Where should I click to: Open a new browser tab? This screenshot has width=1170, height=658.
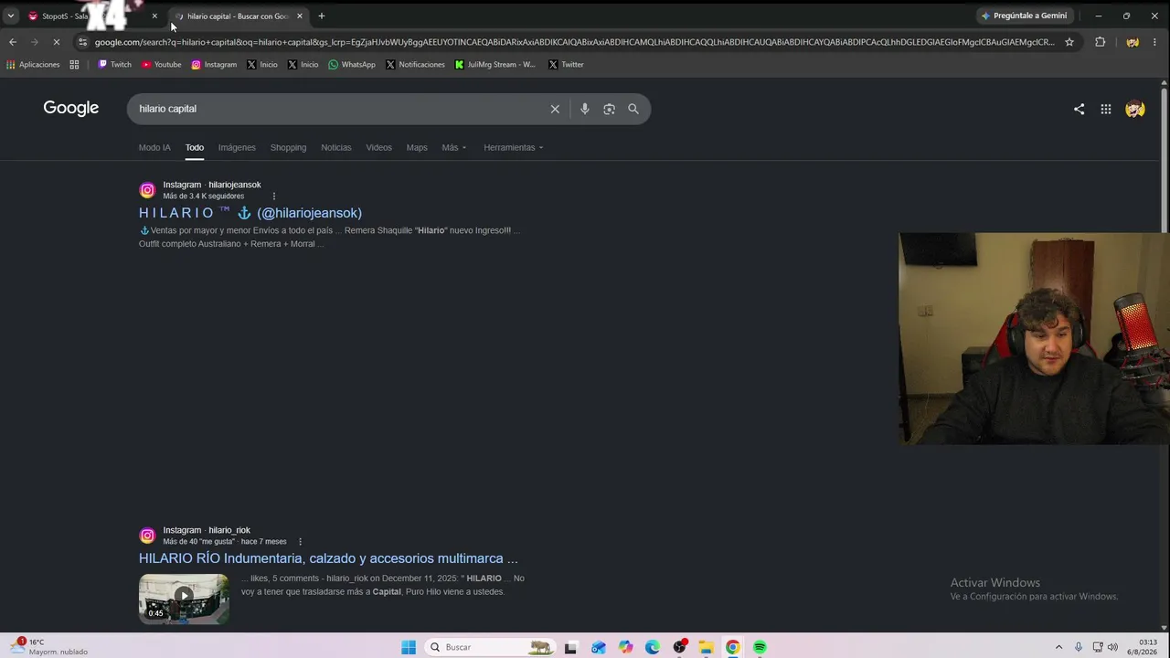(x=322, y=16)
